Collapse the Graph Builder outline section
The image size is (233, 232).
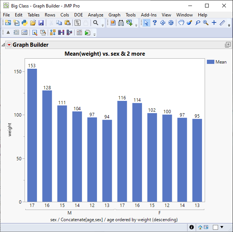(3, 45)
